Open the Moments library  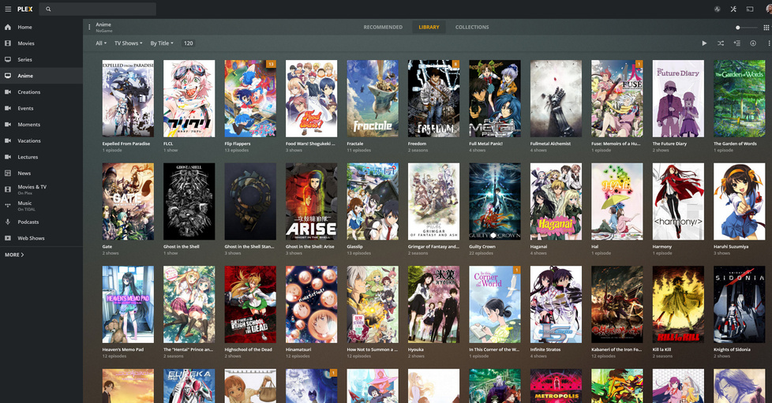[x=41, y=125]
